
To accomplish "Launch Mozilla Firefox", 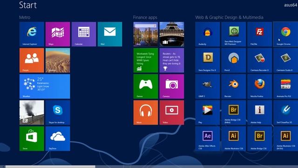I will coord(260,86).
